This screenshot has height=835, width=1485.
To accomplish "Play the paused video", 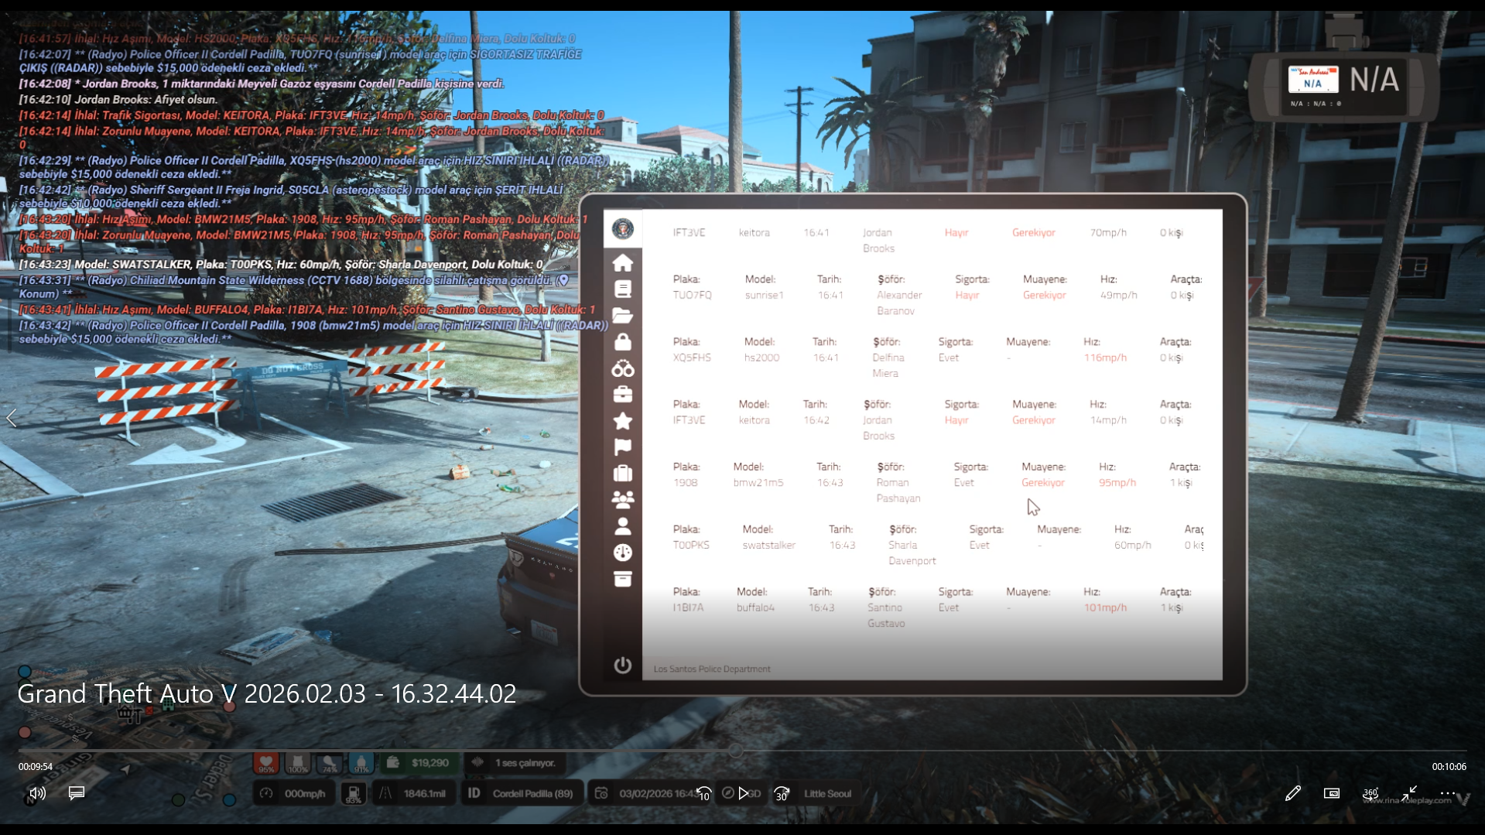I will [743, 793].
